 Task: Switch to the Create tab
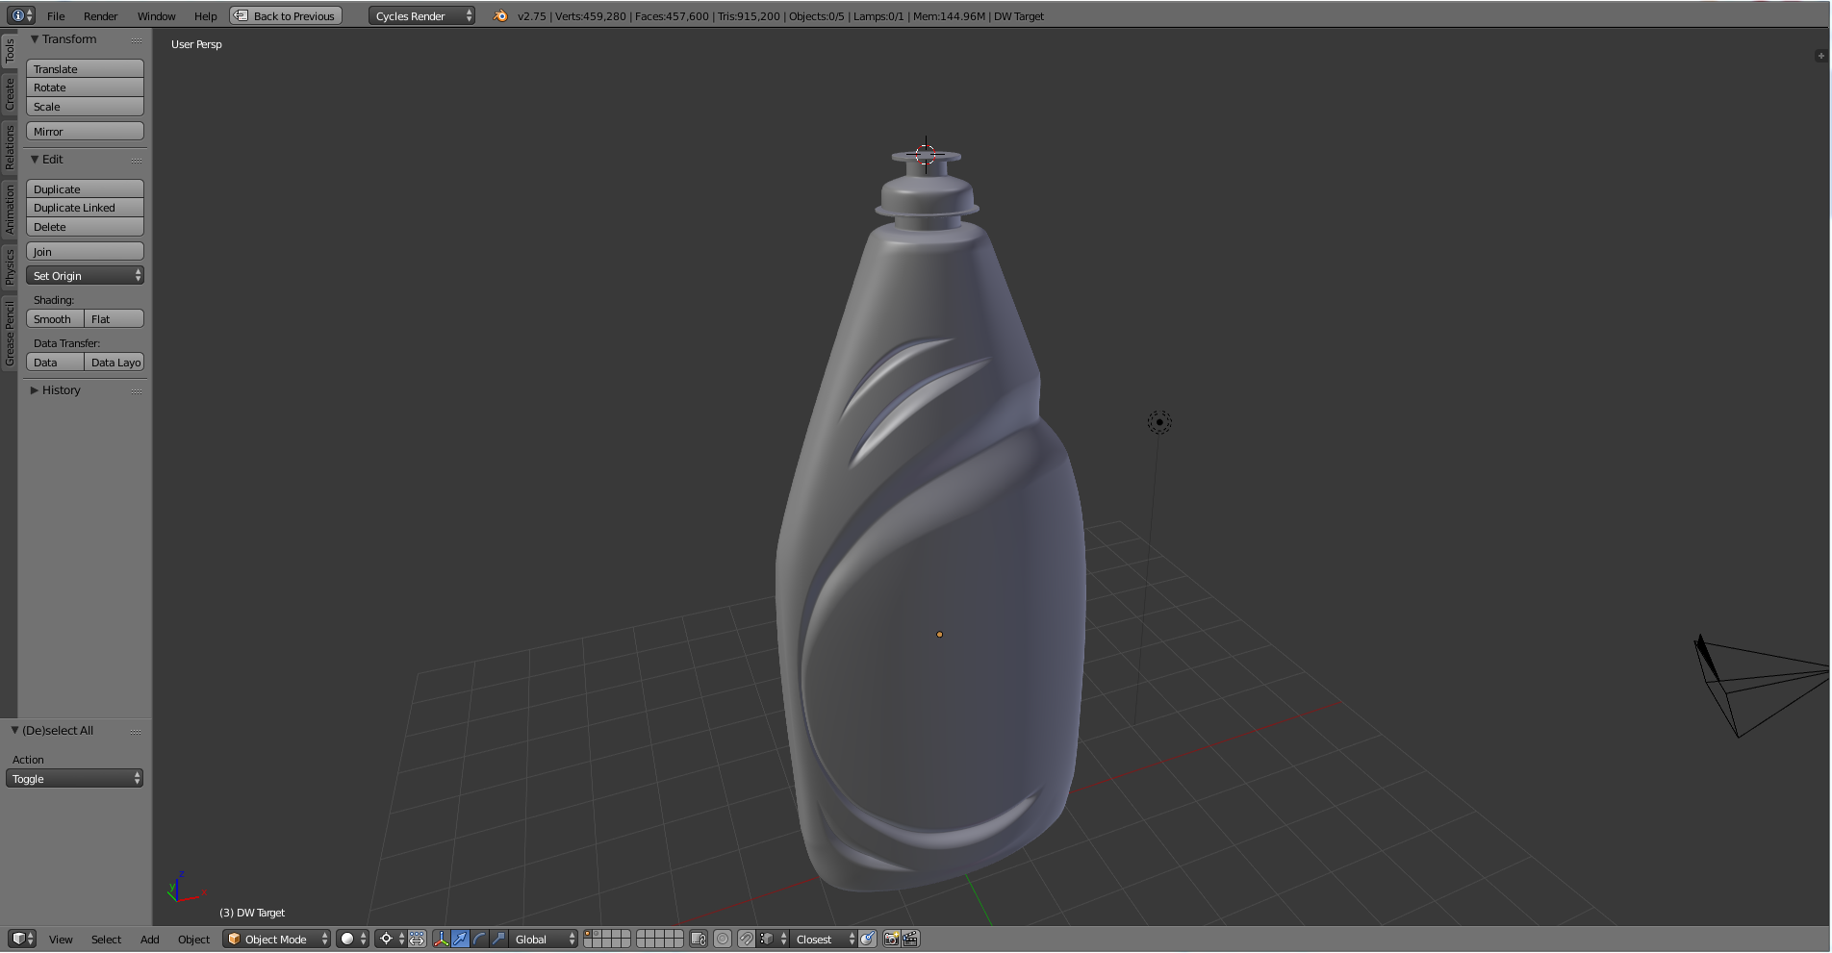[x=9, y=94]
